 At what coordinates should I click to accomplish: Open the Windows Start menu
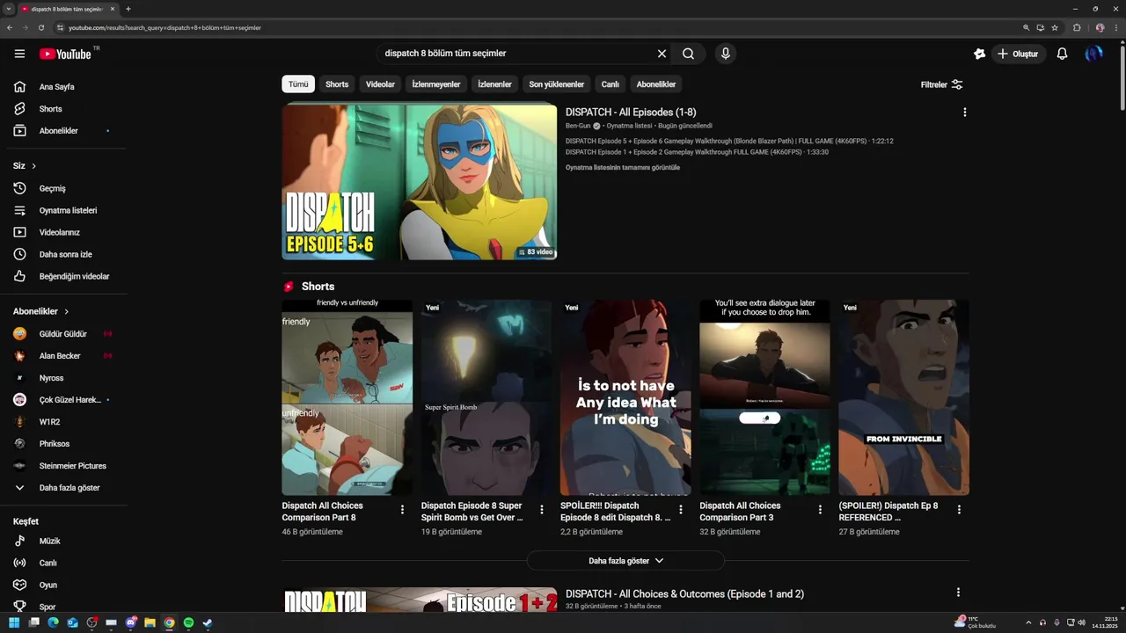[14, 622]
